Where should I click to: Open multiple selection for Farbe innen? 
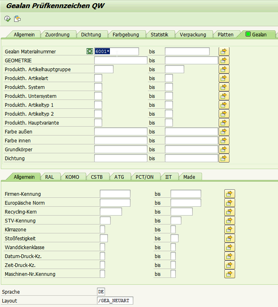pos(224,140)
